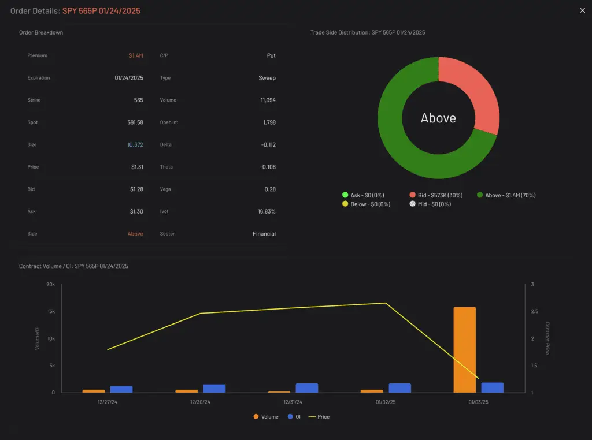Click the Open Int value 1,798
Viewport: 592px width, 440px height.
269,122
